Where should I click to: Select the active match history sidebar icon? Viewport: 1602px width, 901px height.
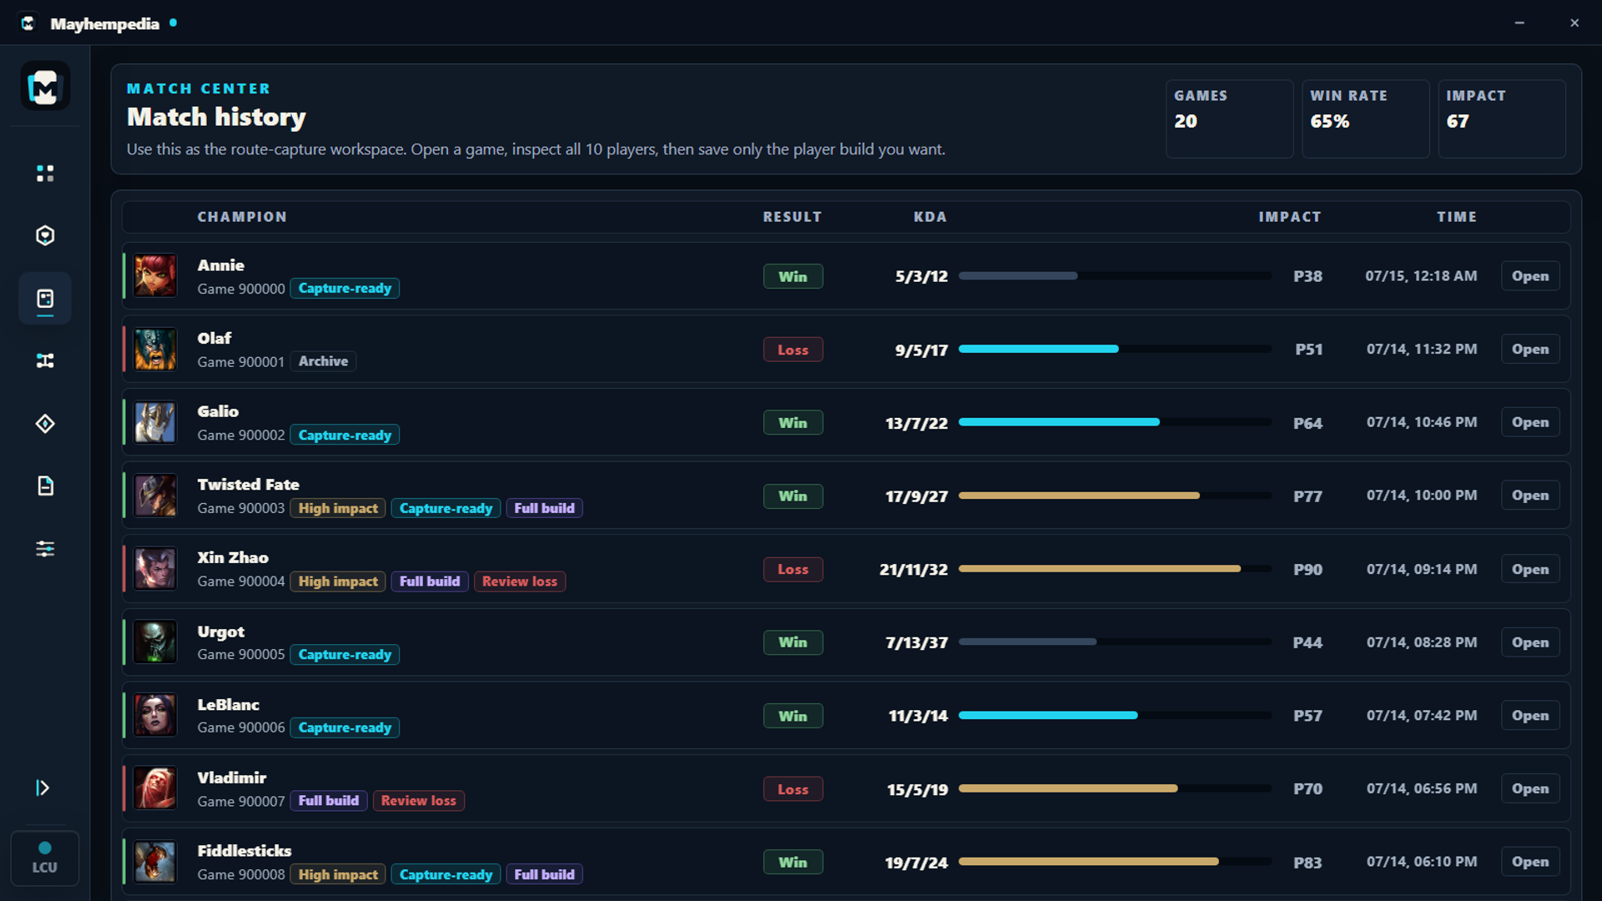click(x=45, y=299)
